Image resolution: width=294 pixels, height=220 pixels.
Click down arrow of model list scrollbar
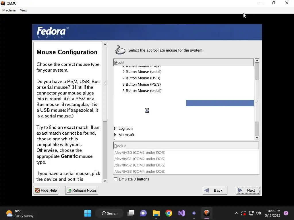(257, 138)
